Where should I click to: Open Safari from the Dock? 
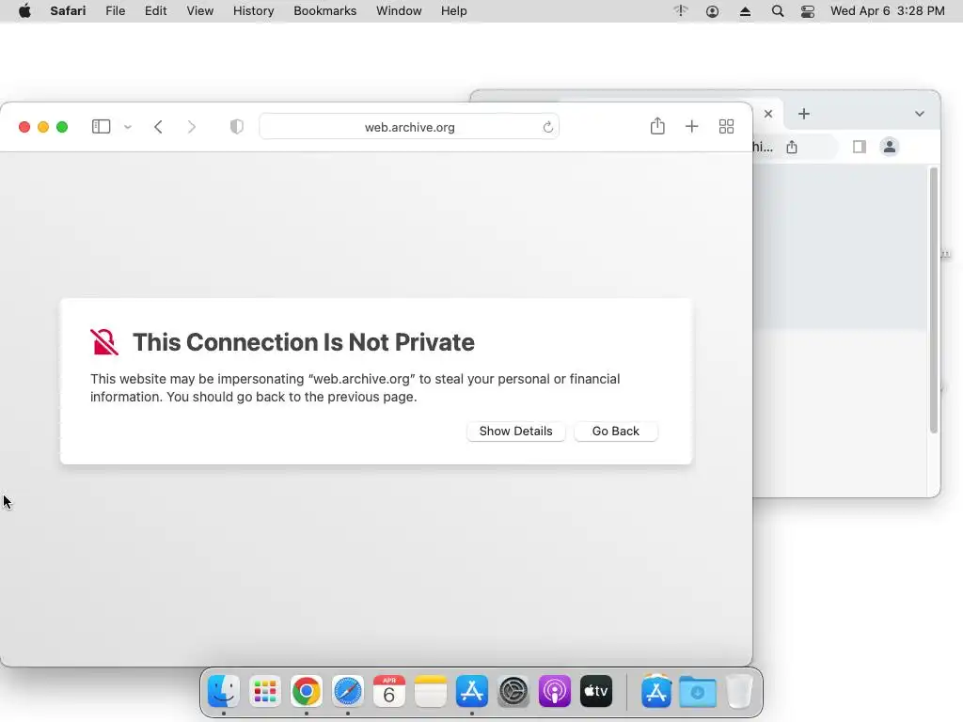pyautogui.click(x=348, y=691)
